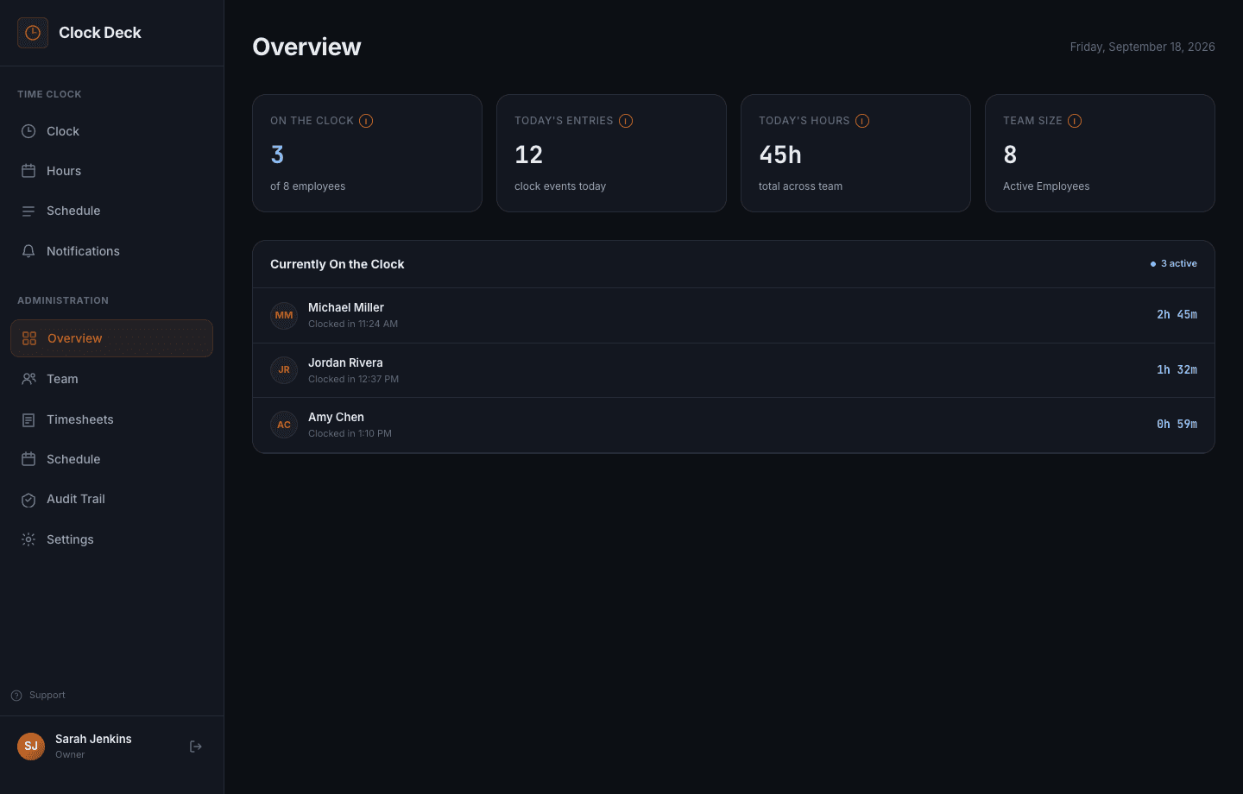
Task: Select the Jordan Rivera row
Action: pos(734,370)
